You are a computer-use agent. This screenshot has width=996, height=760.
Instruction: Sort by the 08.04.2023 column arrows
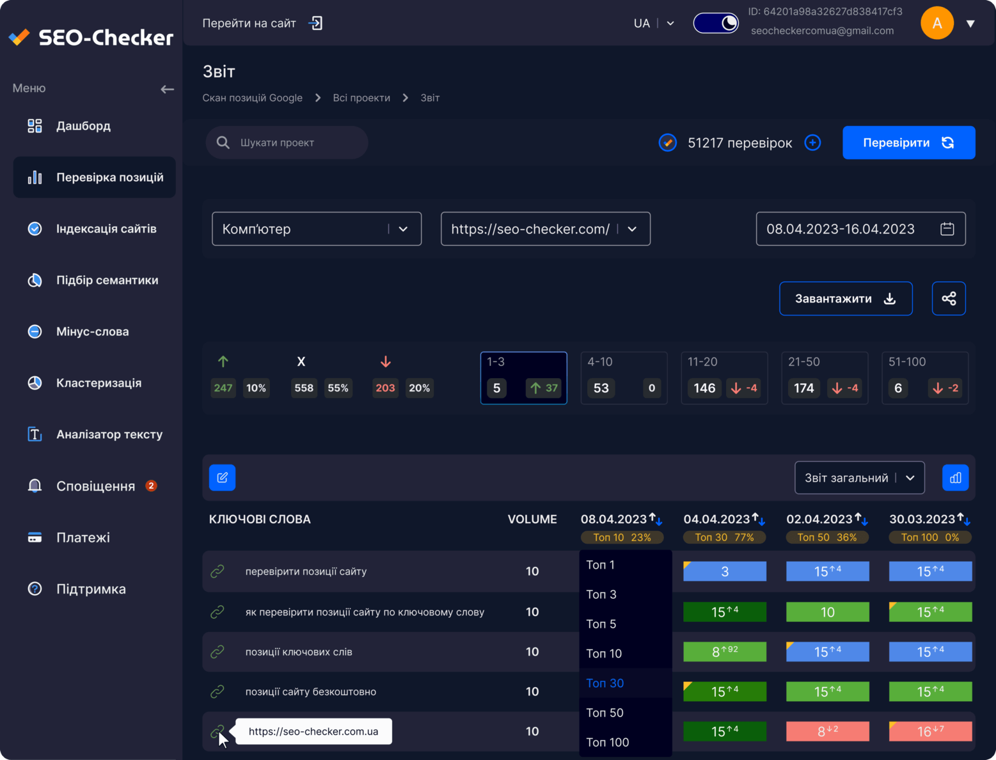tap(656, 519)
